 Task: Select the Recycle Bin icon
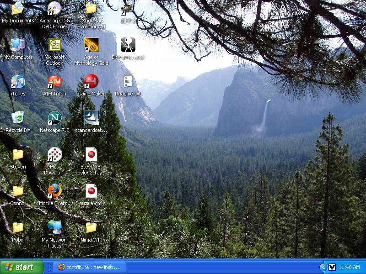pyautogui.click(x=18, y=117)
